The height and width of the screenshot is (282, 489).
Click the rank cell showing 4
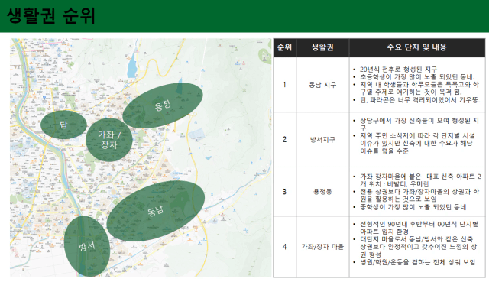[284, 247]
